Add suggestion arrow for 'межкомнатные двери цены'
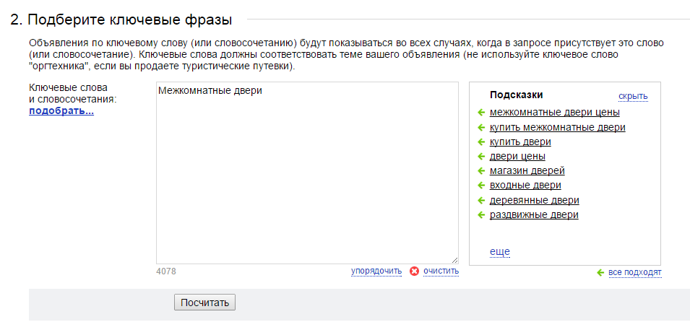690x335 pixels. pyautogui.click(x=481, y=113)
